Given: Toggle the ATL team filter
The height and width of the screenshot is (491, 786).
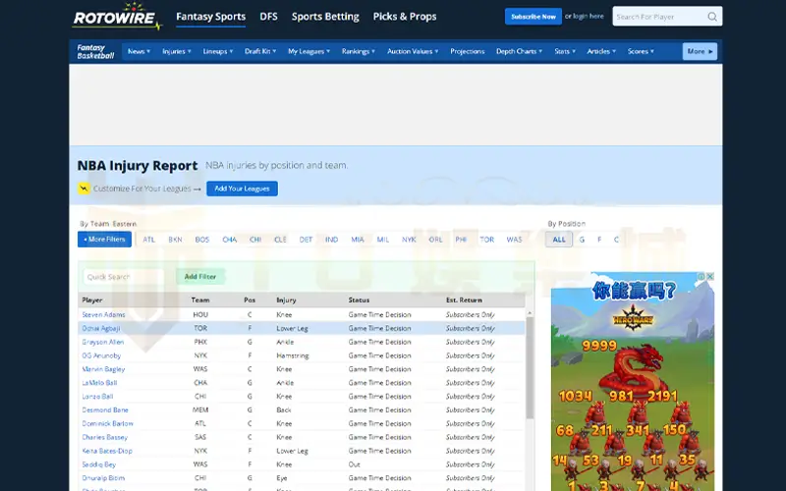Looking at the screenshot, I should (x=149, y=239).
